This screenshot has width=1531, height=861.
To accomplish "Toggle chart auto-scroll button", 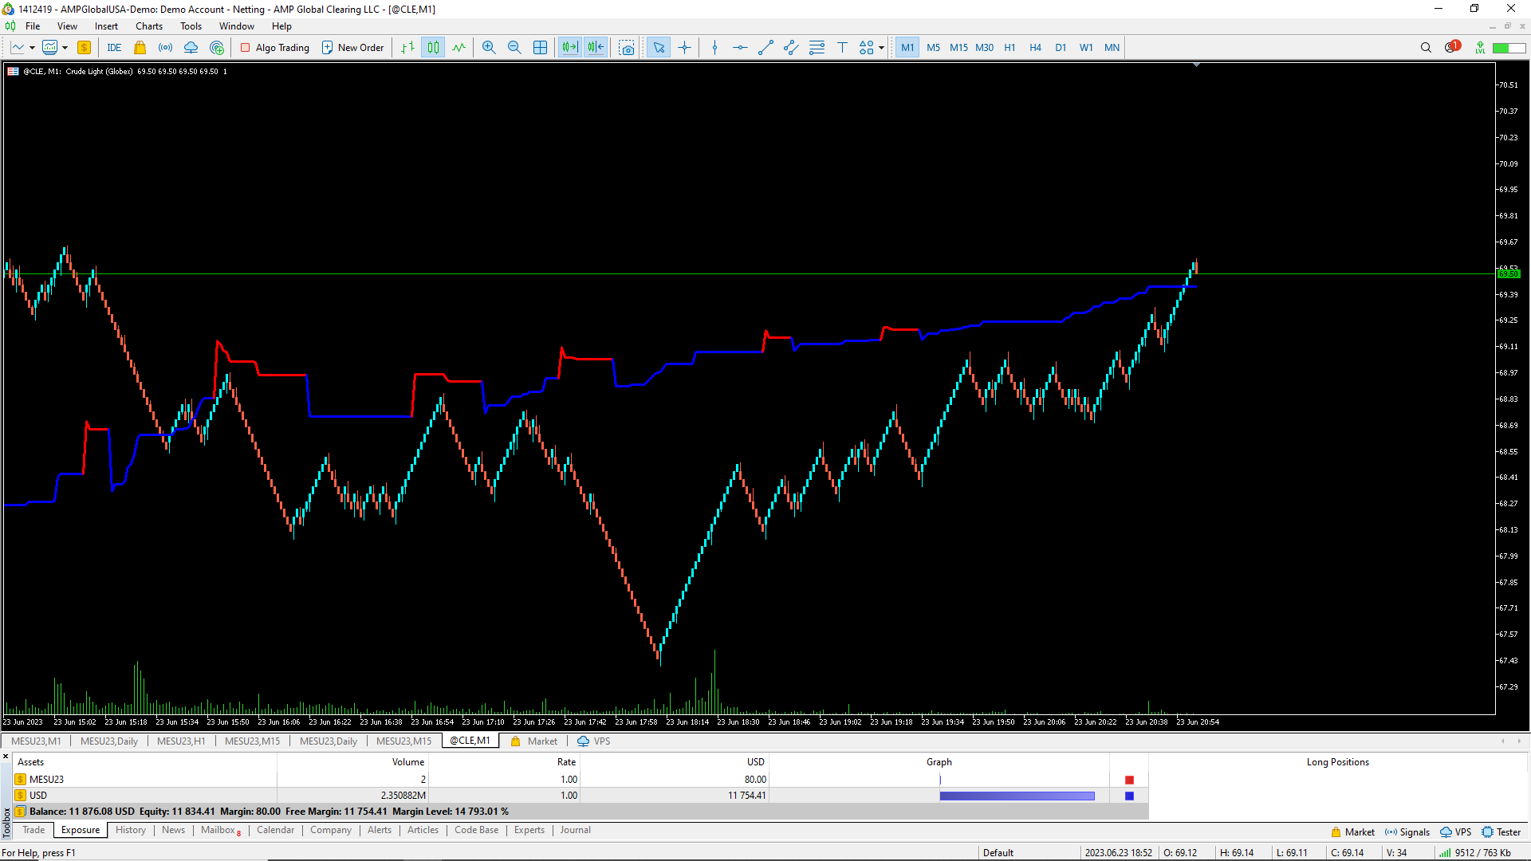I will [x=569, y=48].
